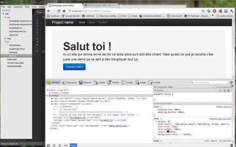The height and width of the screenshot is (147, 236).
Task: Open the Chrome wrench menu
Action: coord(231,11)
